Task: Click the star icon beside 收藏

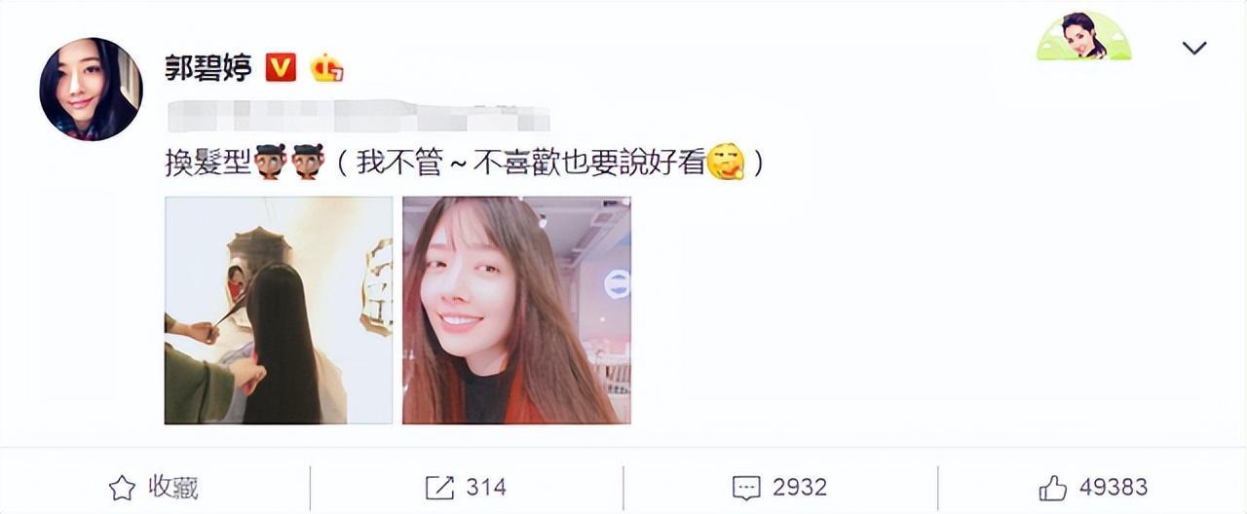Action: click(x=122, y=488)
